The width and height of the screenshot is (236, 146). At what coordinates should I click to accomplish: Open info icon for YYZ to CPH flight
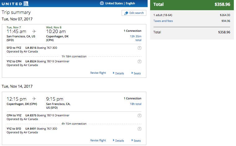point(140,61)
